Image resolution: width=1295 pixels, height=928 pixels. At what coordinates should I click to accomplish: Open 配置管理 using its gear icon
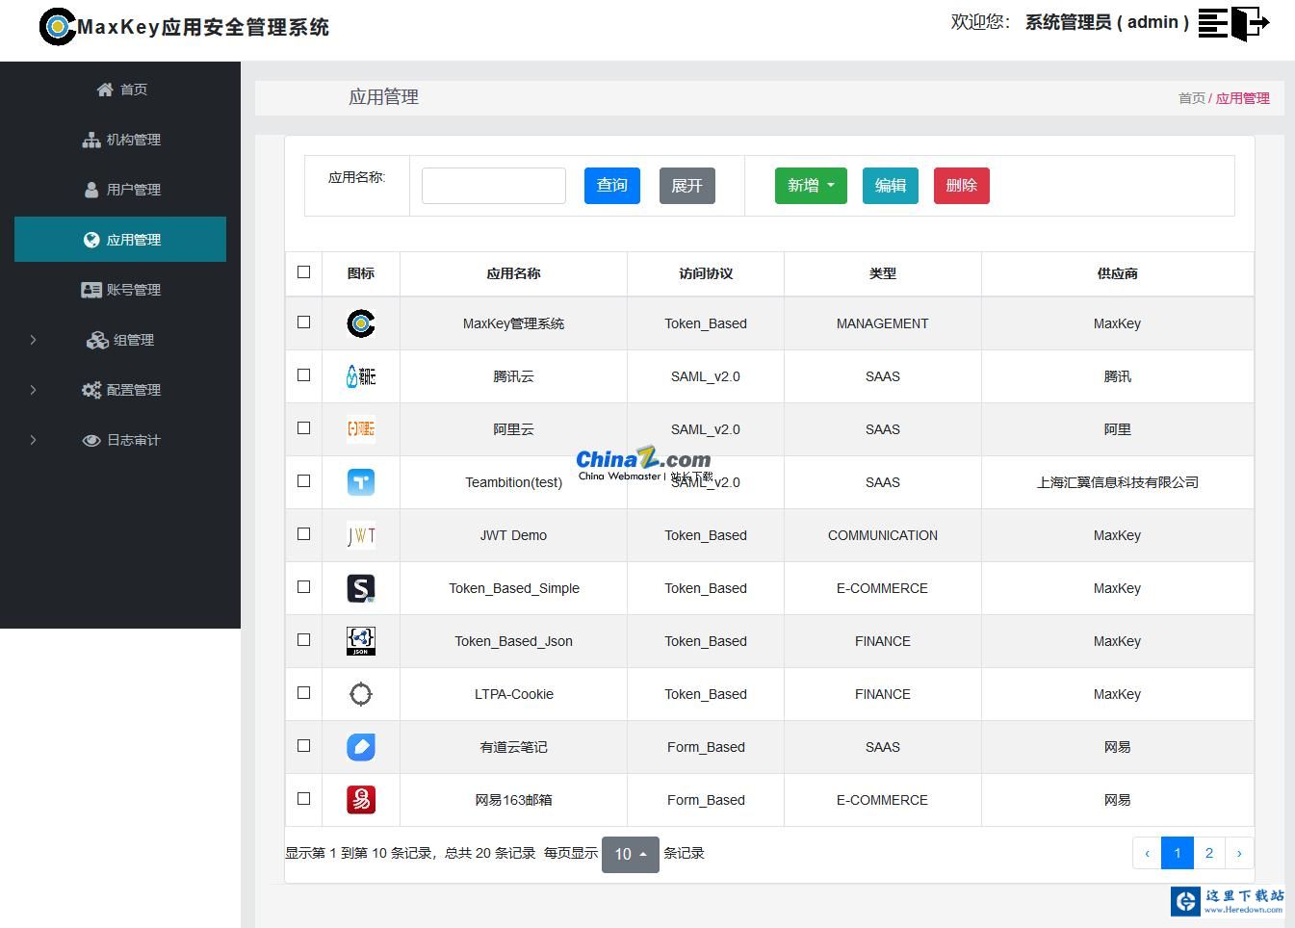[91, 390]
